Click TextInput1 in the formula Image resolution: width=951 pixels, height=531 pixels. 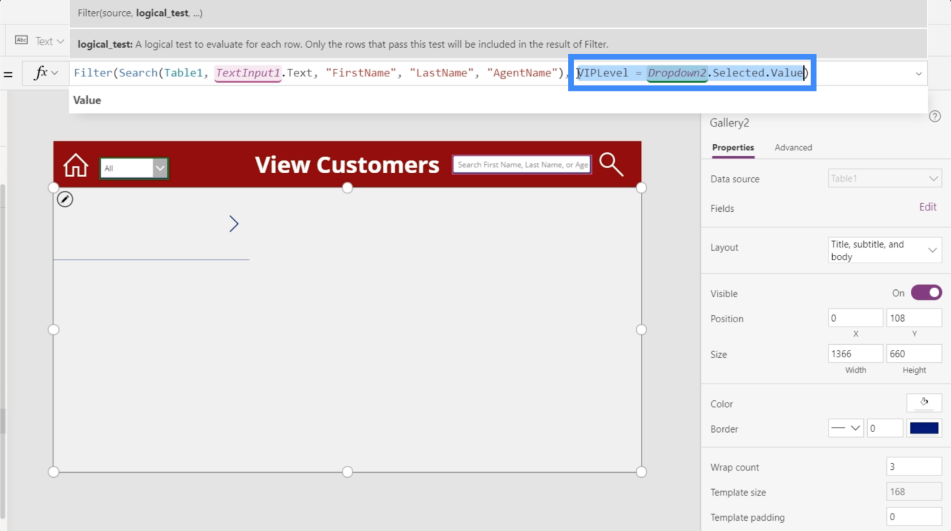[x=248, y=73]
